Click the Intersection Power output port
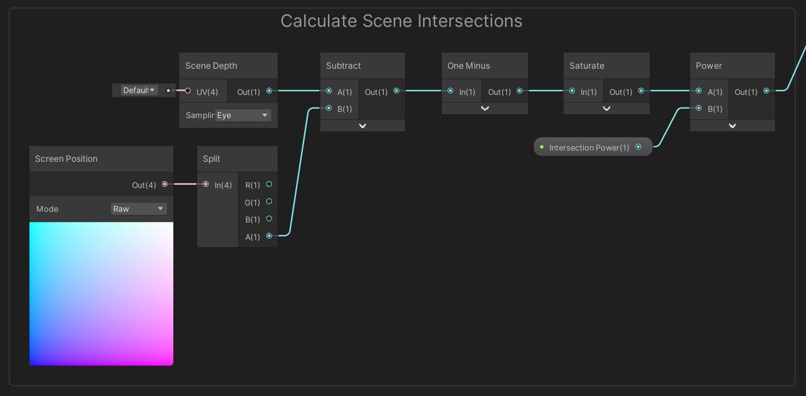 [638, 147]
